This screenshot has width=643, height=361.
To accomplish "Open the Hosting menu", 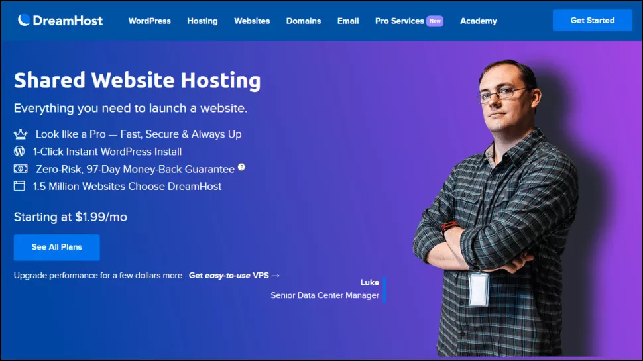I will click(x=202, y=21).
